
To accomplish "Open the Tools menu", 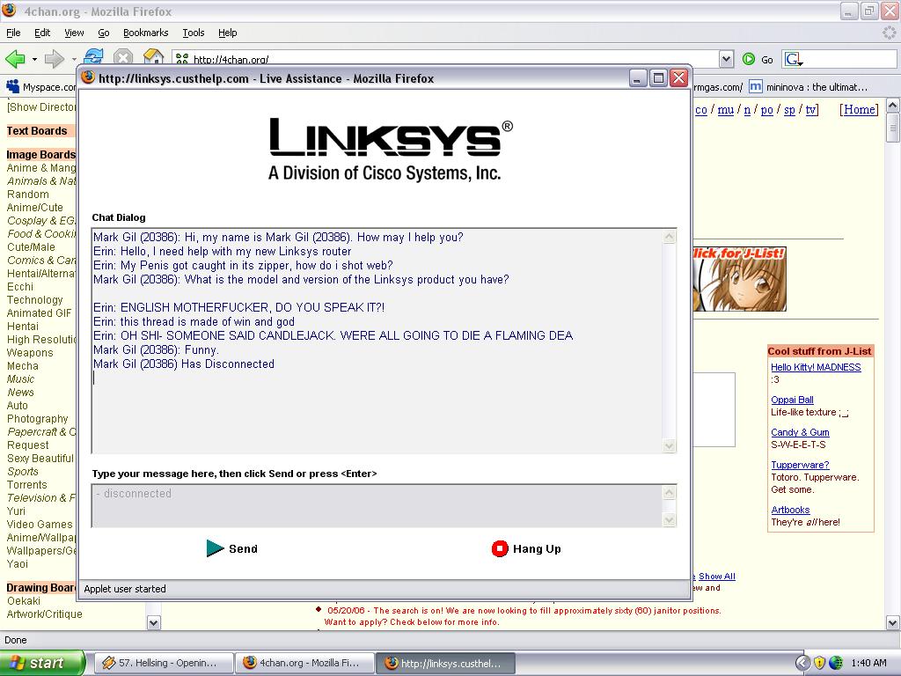I will pyautogui.click(x=194, y=33).
